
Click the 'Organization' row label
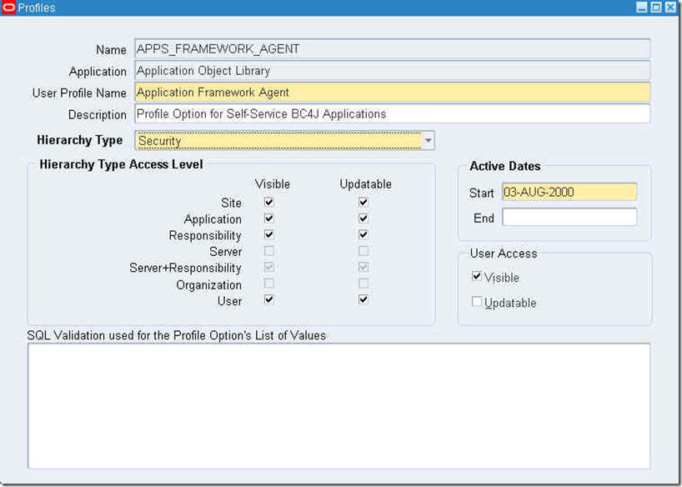click(x=208, y=285)
